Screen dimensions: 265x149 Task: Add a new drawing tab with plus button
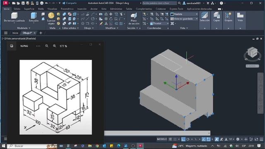(41, 33)
